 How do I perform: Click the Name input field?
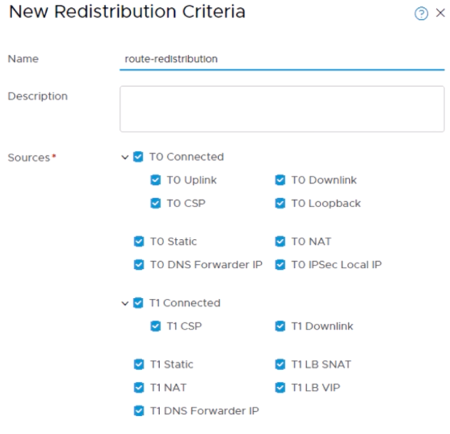(x=282, y=59)
